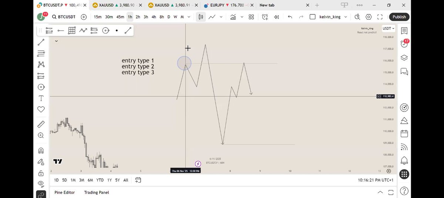Open quick search lightning magnifier icon
Viewport: 444px width, 198px height.
click(x=357, y=17)
